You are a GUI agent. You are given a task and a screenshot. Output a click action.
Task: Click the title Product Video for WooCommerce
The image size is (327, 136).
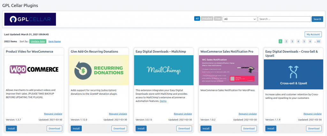tap(29, 51)
